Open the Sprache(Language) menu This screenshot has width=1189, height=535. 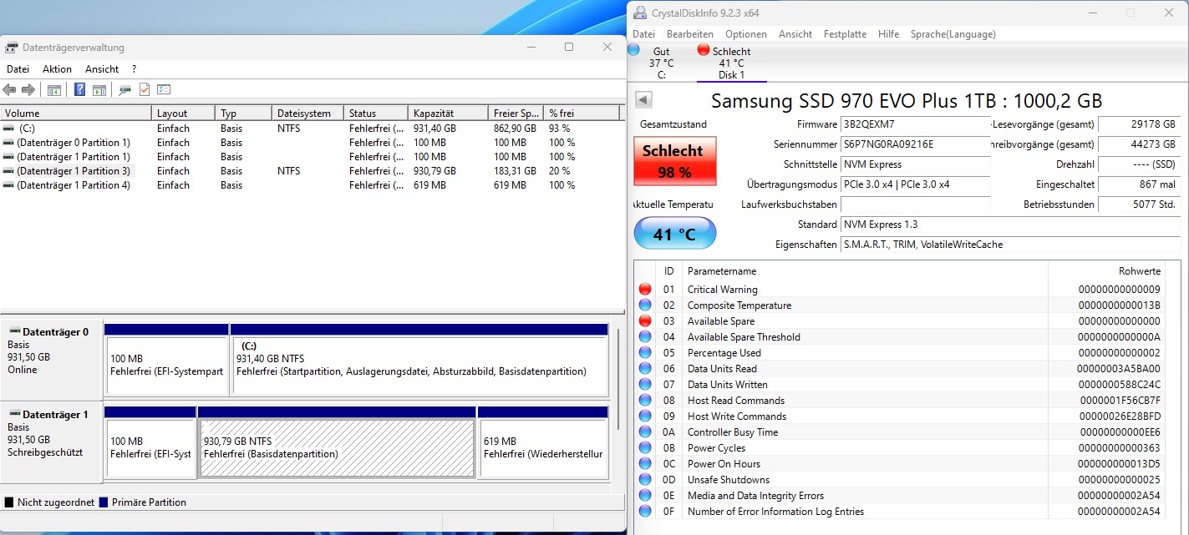coord(953,34)
